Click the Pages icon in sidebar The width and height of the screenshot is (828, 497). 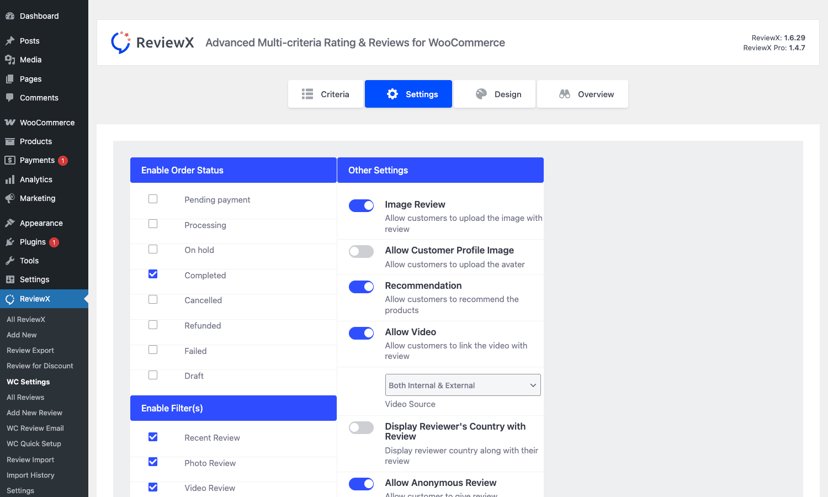(10, 79)
